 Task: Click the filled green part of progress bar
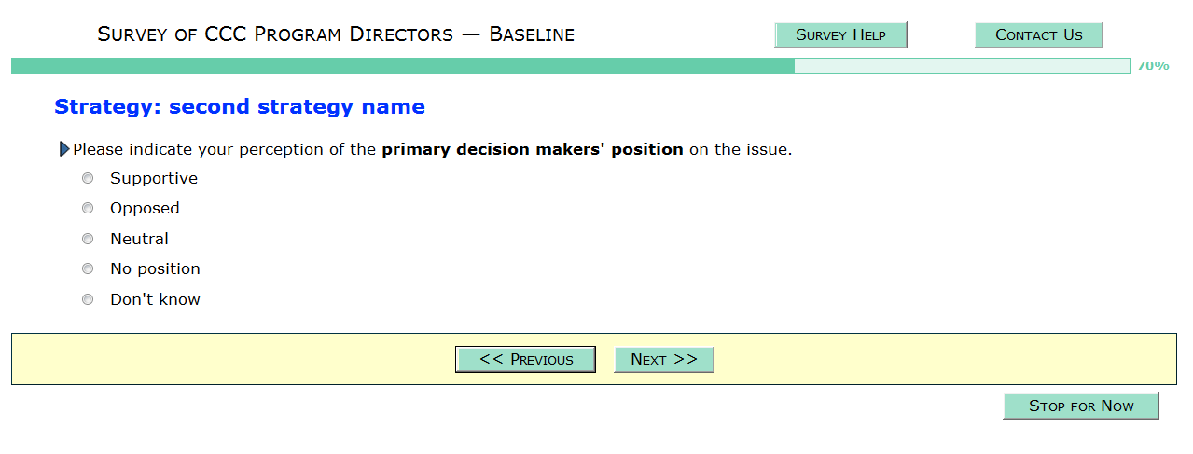click(x=401, y=66)
